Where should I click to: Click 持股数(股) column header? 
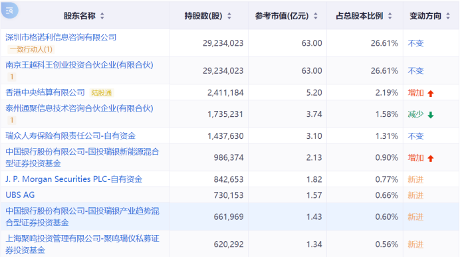(203, 16)
